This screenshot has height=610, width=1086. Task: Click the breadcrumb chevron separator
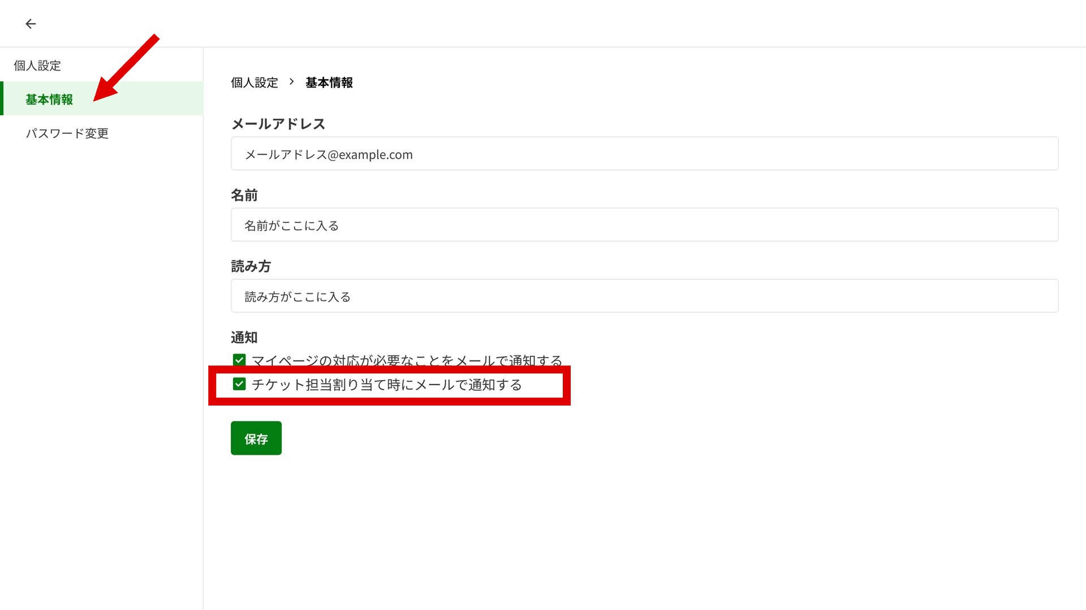click(x=292, y=82)
